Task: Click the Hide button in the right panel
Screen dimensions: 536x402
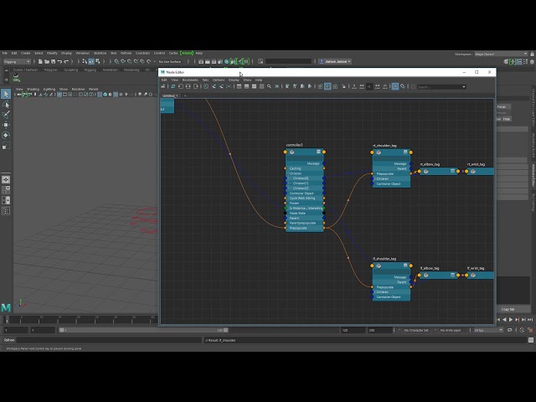Action: point(506,119)
